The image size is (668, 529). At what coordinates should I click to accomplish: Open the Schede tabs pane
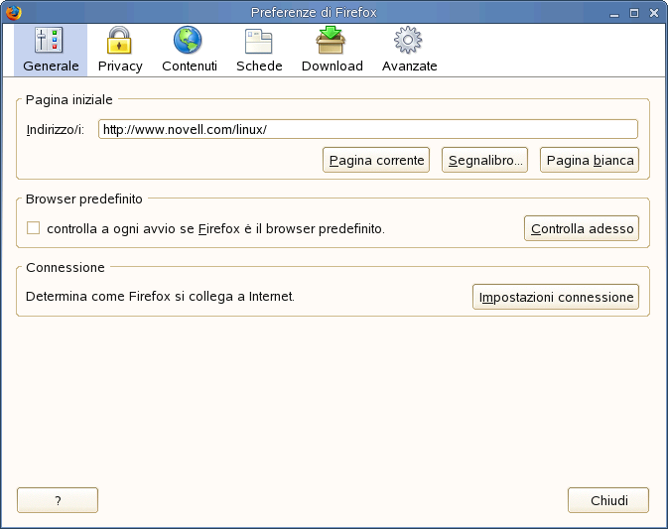[259, 50]
